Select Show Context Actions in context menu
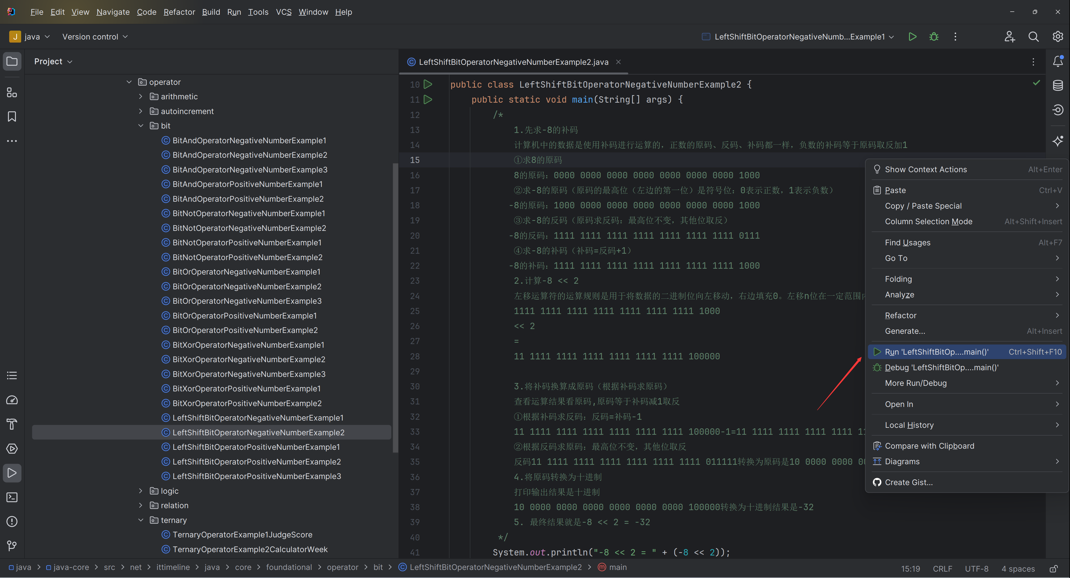Viewport: 1070px width, 578px height. click(x=967, y=169)
